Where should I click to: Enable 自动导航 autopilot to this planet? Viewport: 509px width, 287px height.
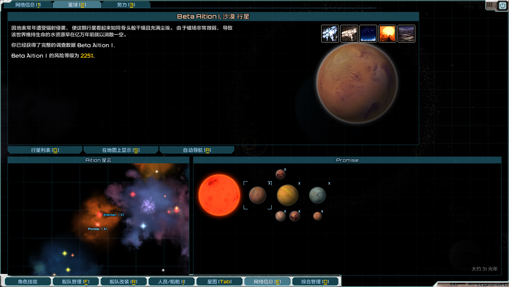click(197, 150)
